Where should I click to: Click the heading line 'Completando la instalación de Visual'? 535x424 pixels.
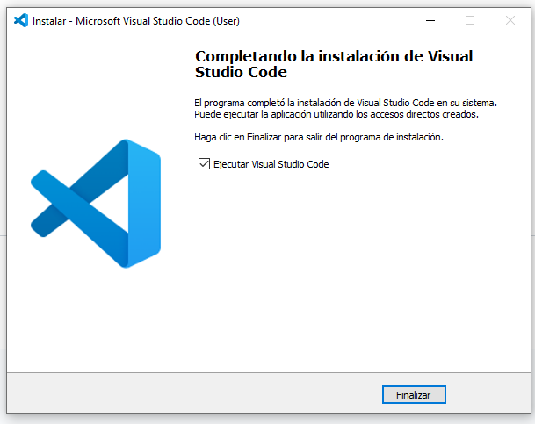[333, 56]
